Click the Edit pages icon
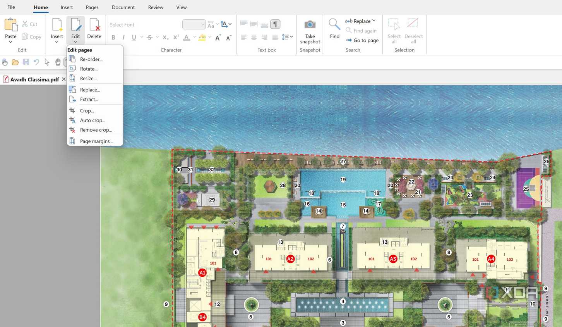This screenshot has height=327, width=562. (x=75, y=25)
